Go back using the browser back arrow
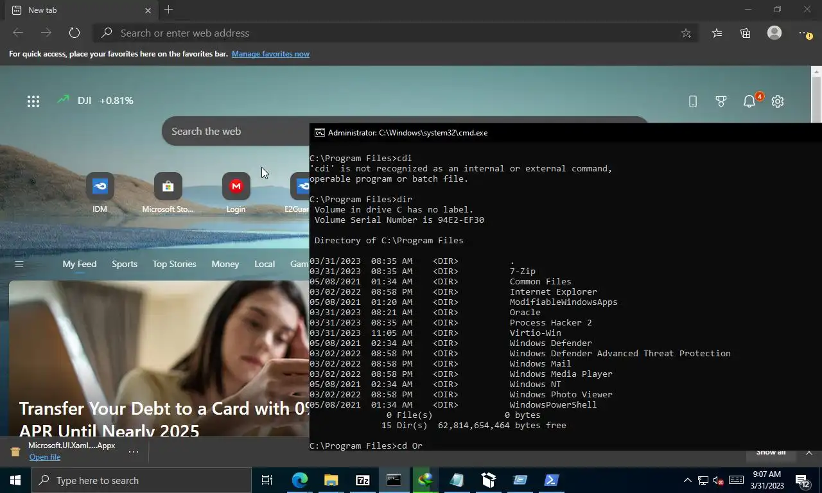The image size is (822, 493). pos(18,33)
